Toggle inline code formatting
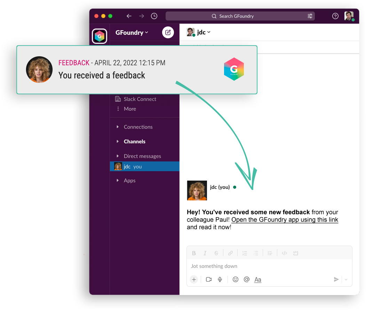Image resolution: width=366 pixels, height=310 pixels. tap(284, 253)
